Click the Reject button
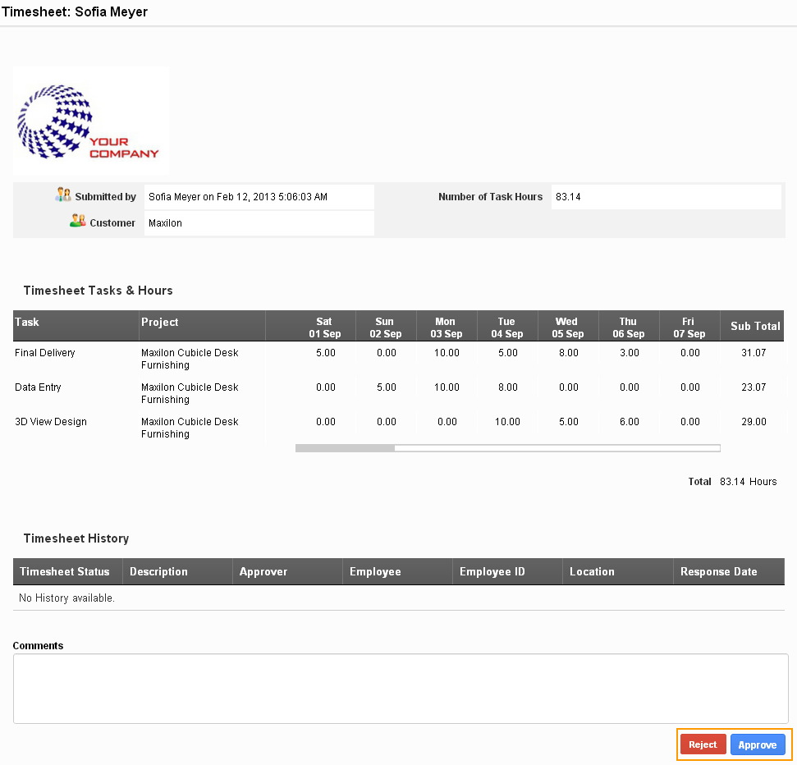Viewport: 797px width, 765px height. click(703, 744)
